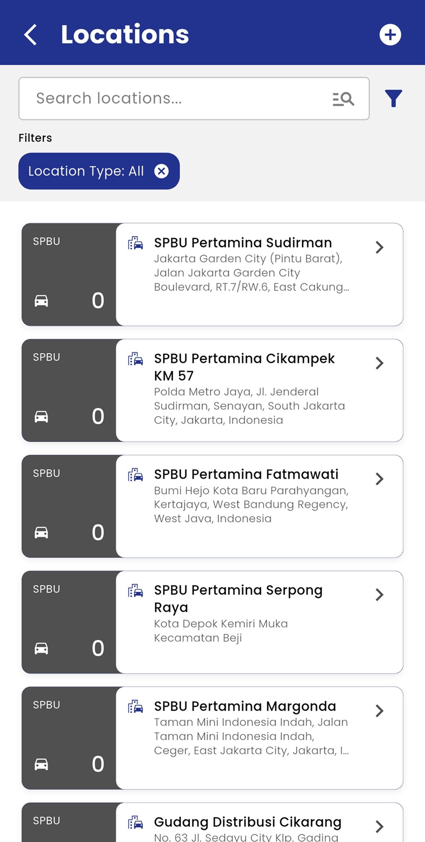Select the Location Type: All filter chip
This screenshot has height=842, width=425.
(86, 171)
